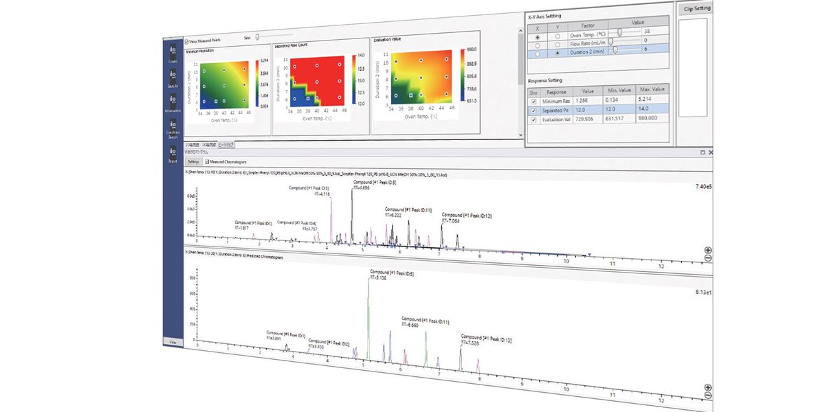Select Flow Rate as the X axis
This screenshot has height=412, width=825.
[538, 44]
